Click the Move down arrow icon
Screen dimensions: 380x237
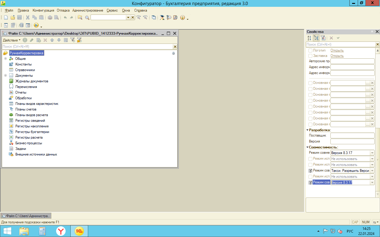(x=59, y=40)
